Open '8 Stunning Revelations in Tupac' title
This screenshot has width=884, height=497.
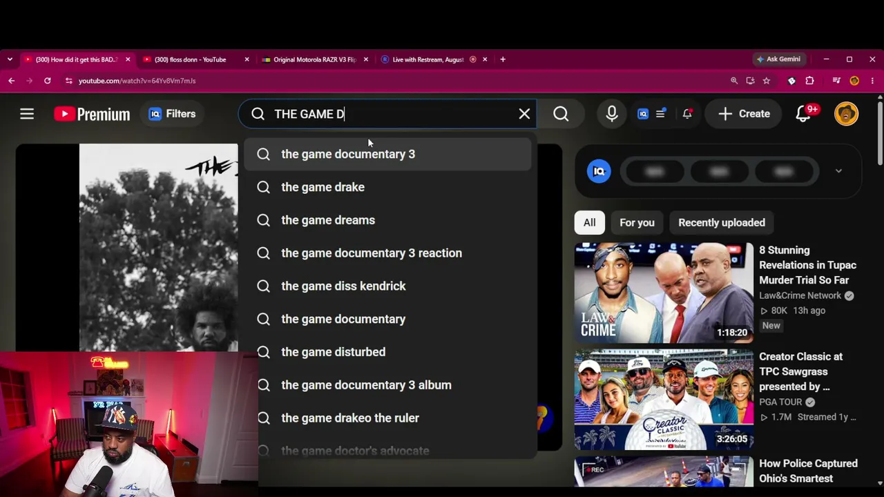pos(807,265)
